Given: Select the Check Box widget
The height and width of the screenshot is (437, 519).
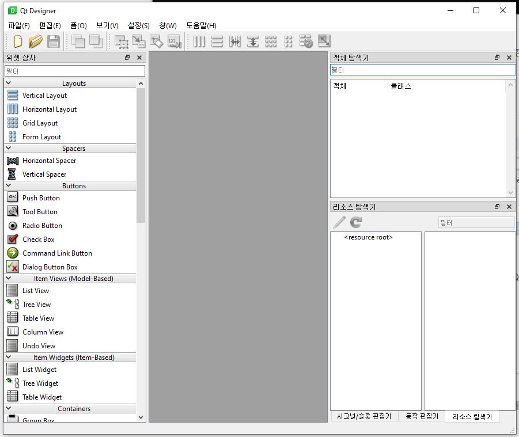Looking at the screenshot, I should [70, 240].
